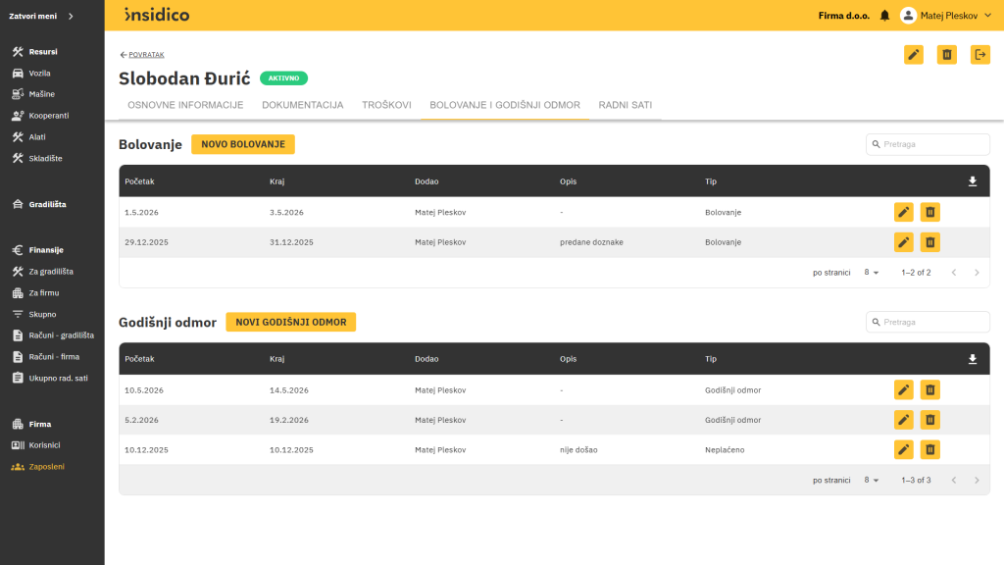Click the Novi godišnji odmor button
This screenshot has height=565, width=1004.
(x=290, y=322)
